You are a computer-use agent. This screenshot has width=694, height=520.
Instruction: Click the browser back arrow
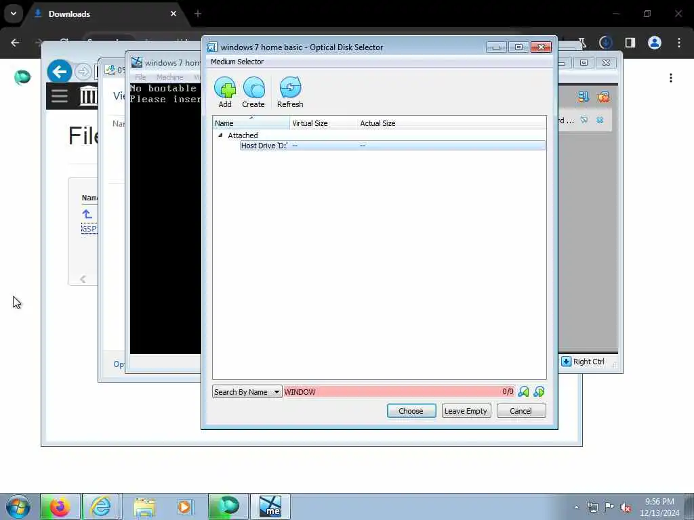(15, 43)
